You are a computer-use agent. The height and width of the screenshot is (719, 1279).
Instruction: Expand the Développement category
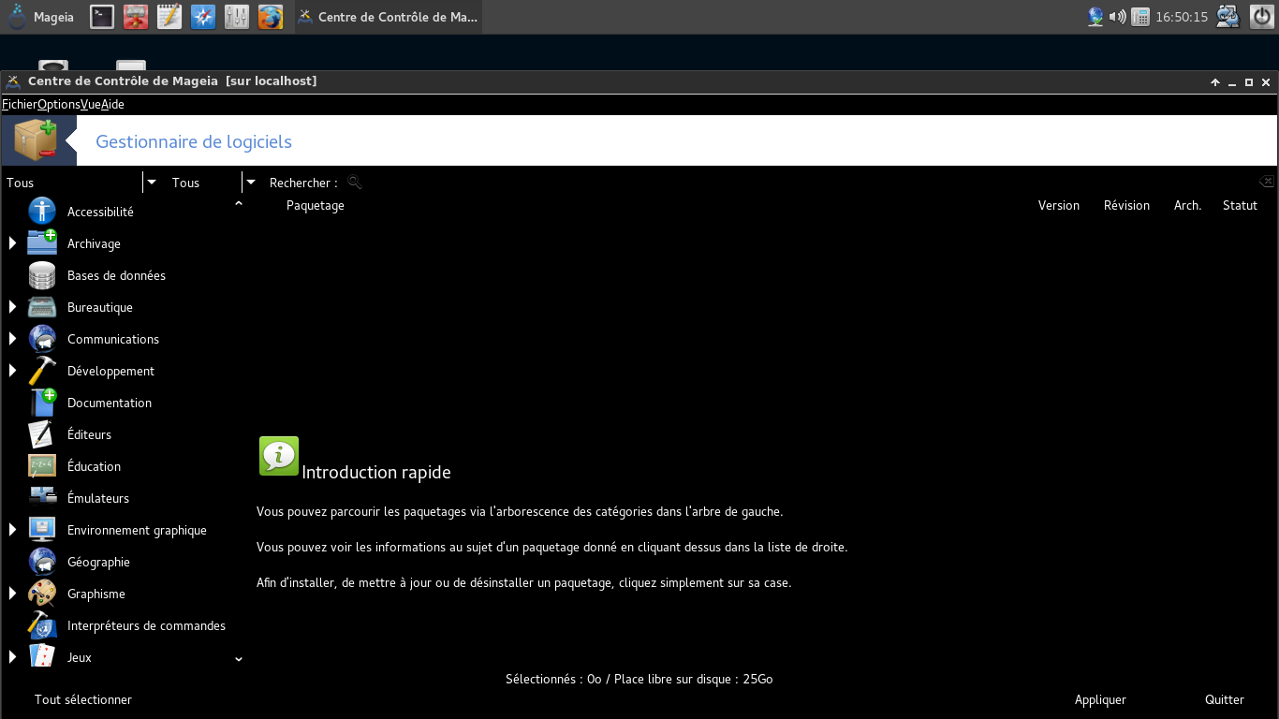(x=12, y=370)
